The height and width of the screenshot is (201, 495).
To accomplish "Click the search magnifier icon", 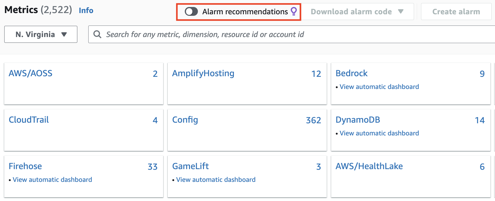I will click(97, 34).
